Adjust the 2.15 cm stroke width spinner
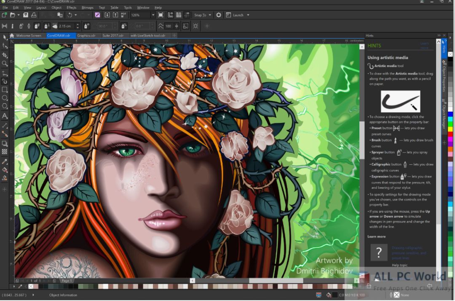 point(78,26)
